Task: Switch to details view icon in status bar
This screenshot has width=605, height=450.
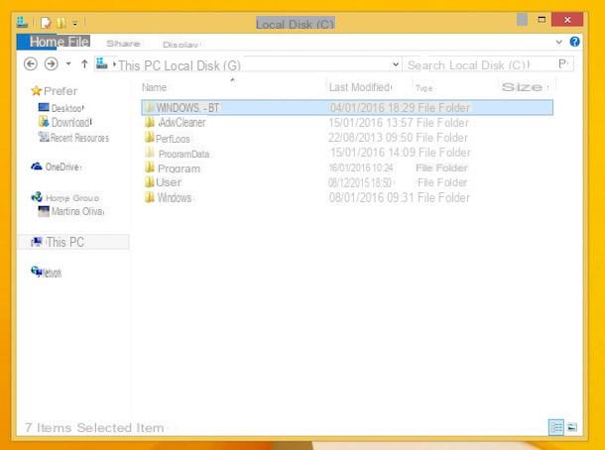Action: tap(556, 427)
